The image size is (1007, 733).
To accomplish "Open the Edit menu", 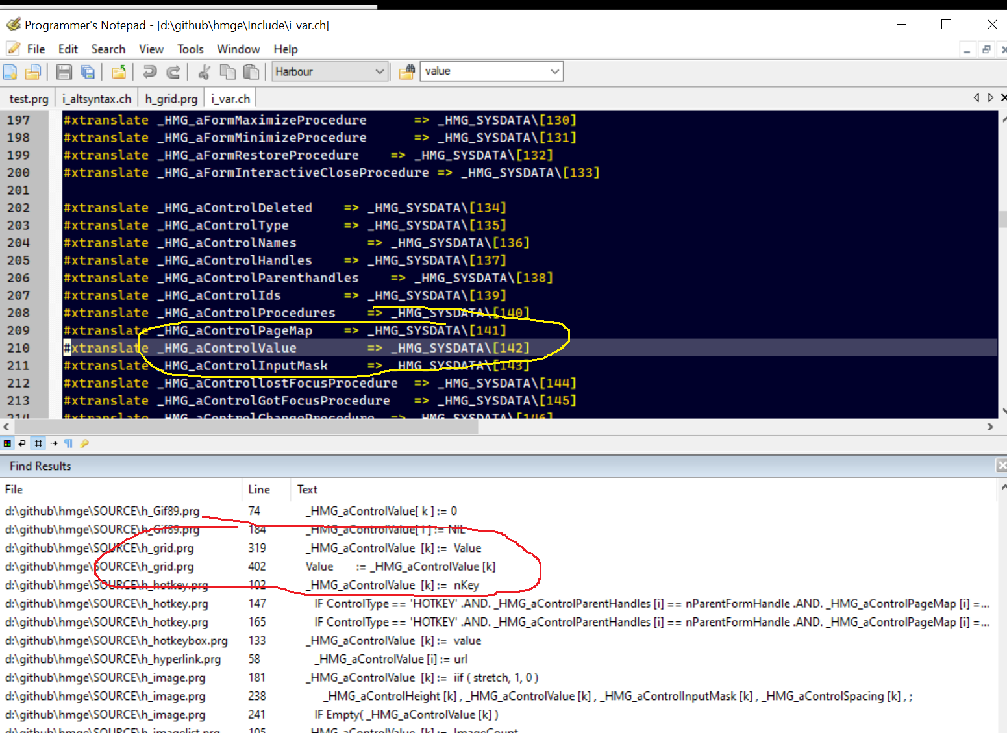I will pos(68,49).
